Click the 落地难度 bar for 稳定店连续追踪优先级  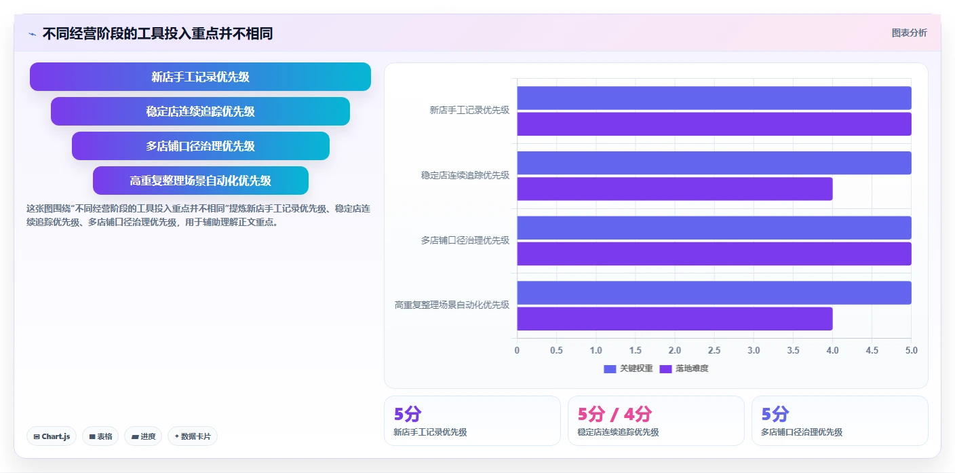(675, 189)
